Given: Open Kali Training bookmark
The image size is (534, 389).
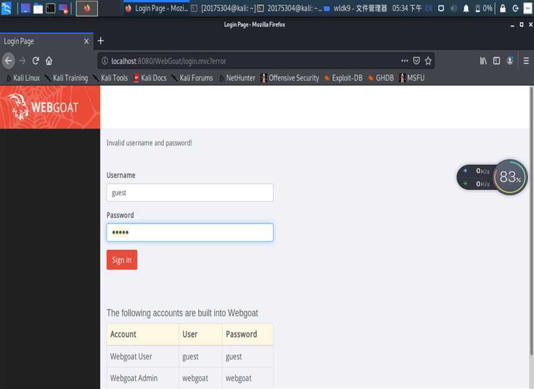Looking at the screenshot, I should pyautogui.click(x=67, y=78).
